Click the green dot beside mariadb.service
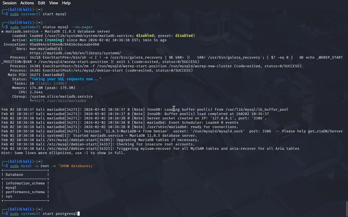Viewport: 348px width, 217px height. [2, 31]
